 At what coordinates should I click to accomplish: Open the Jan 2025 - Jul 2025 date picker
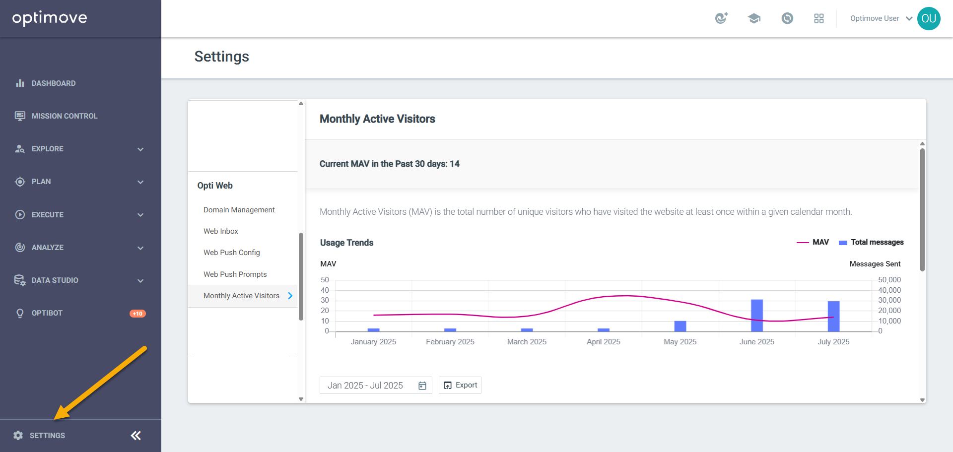(x=376, y=386)
